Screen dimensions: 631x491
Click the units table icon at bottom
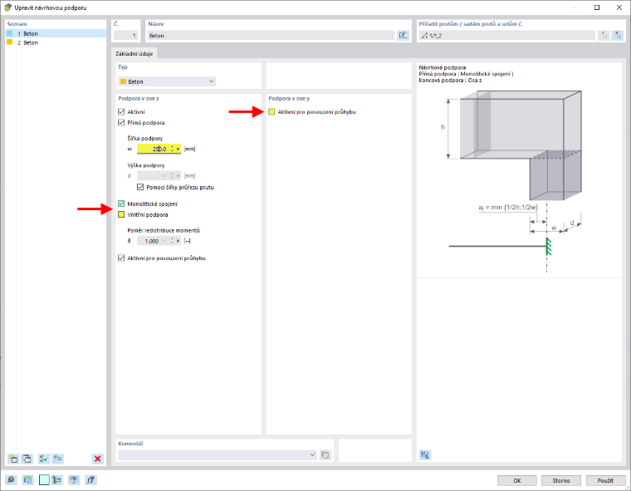coord(27,479)
